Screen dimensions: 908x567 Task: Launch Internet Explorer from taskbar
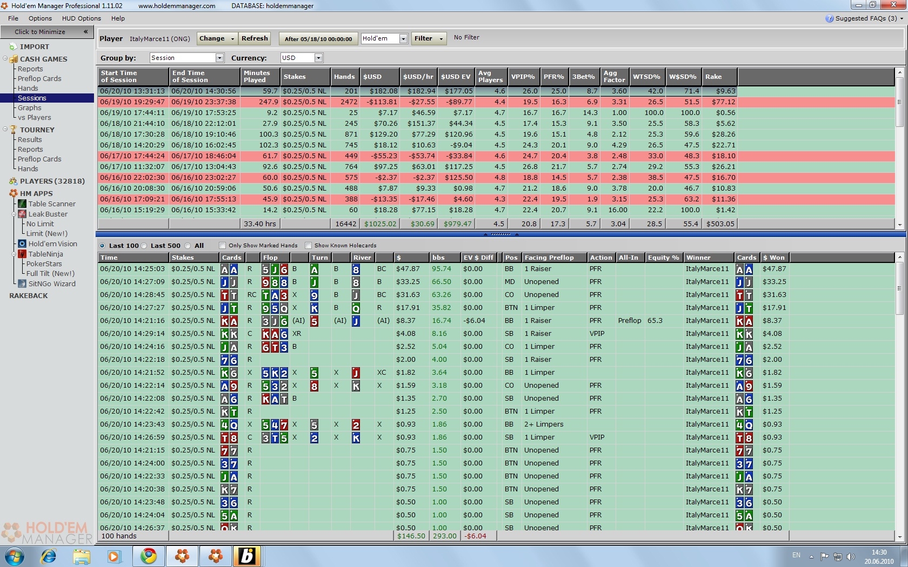49,556
